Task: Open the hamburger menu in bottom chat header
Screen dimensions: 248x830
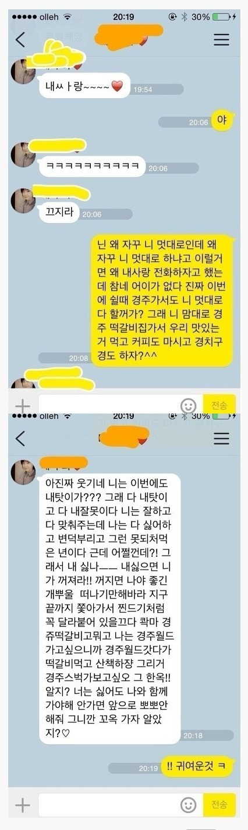Action: click(x=221, y=439)
